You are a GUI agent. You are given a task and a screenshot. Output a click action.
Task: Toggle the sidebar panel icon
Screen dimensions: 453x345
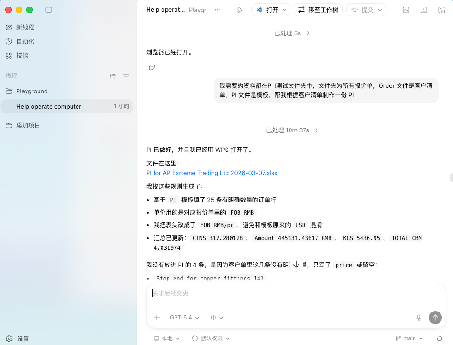(x=49, y=10)
